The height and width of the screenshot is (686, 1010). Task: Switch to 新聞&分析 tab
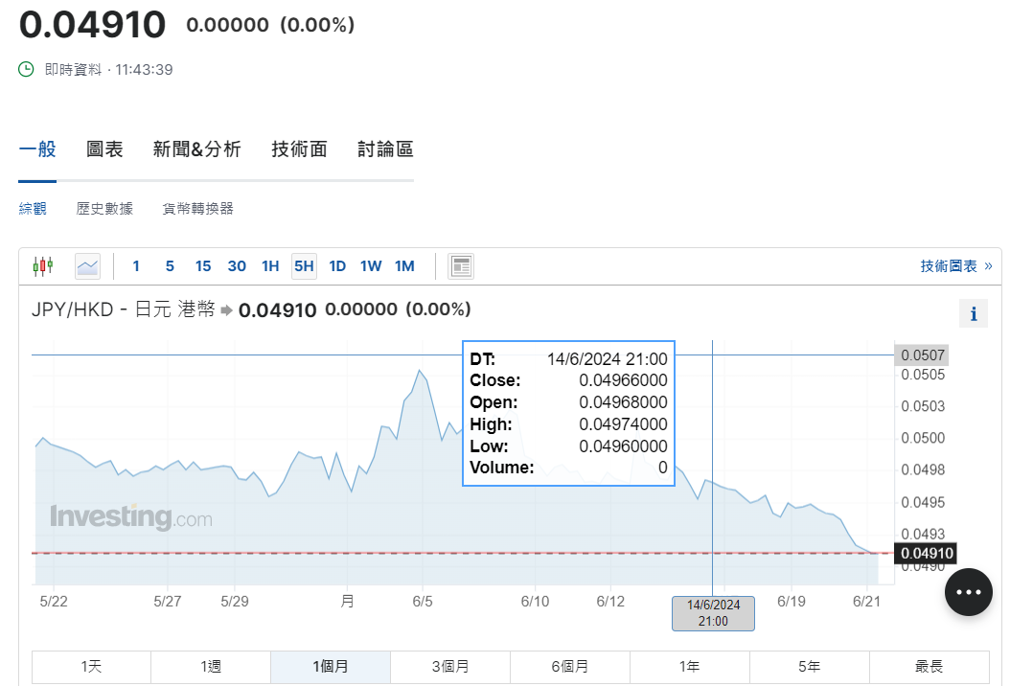tap(196, 149)
